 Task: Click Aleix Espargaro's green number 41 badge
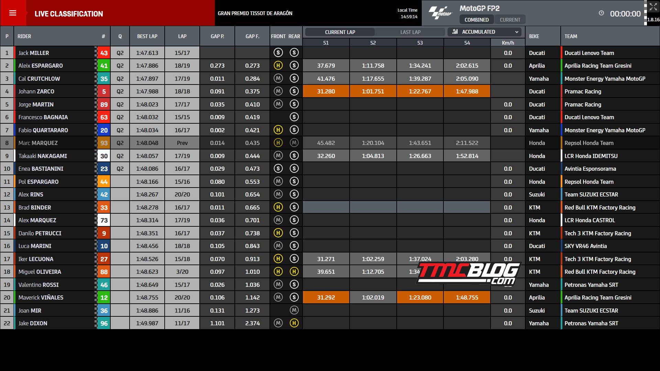tap(104, 66)
